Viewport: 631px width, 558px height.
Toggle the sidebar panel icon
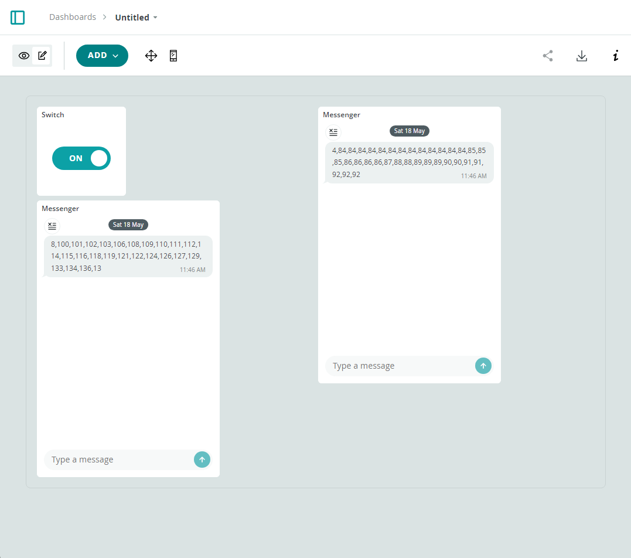click(18, 18)
